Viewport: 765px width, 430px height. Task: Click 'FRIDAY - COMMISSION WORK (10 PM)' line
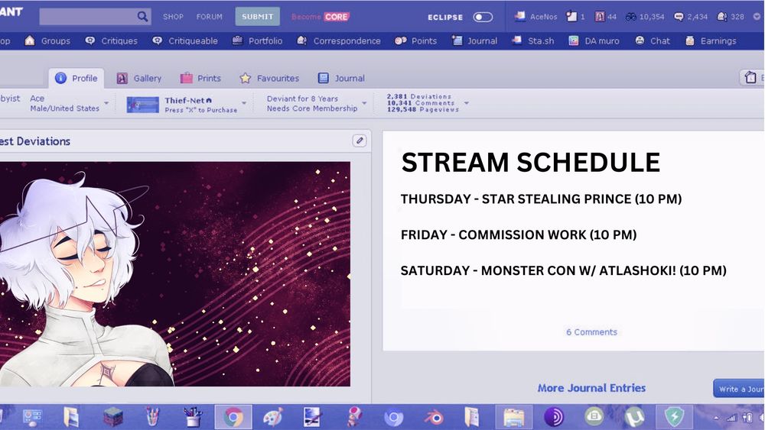[519, 234]
